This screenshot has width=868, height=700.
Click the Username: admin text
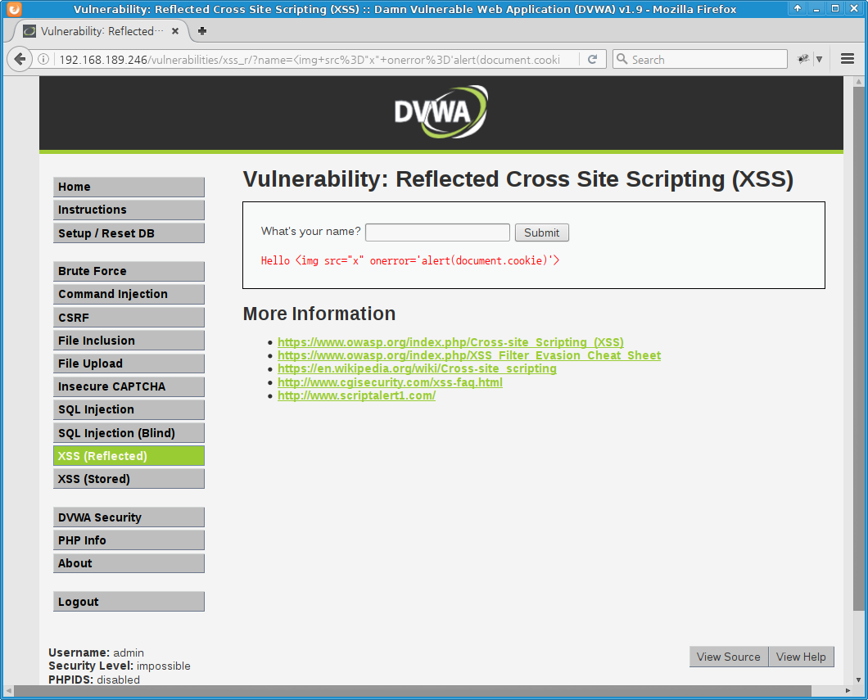(96, 653)
